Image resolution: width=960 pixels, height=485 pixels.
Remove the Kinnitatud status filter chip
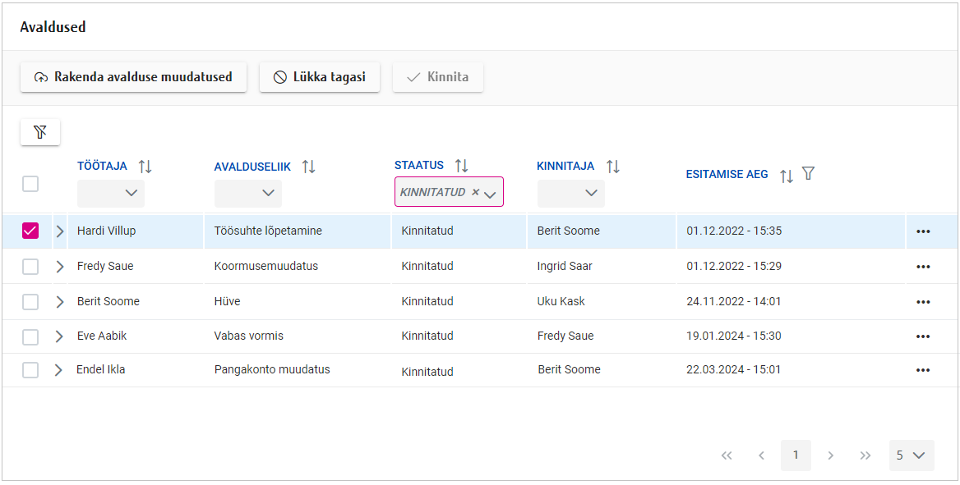475,193
